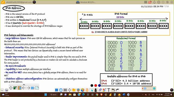The height and width of the screenshot is (97, 174).
Task: Click the taskbar Search box
Action: pos(54,95)
